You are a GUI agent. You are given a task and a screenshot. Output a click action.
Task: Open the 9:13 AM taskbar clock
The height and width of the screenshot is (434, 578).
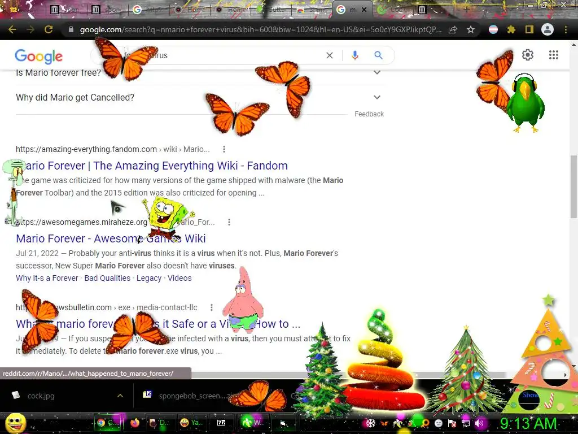528,423
